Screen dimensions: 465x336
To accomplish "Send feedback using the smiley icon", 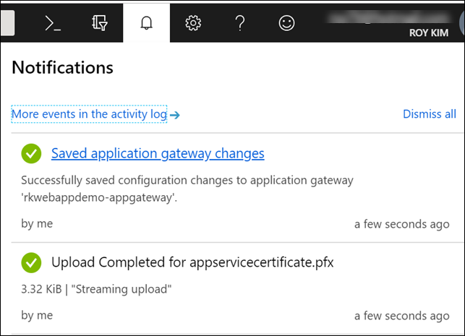I will point(286,23).
